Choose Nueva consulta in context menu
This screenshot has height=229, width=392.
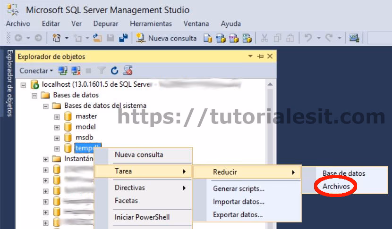tap(143, 155)
